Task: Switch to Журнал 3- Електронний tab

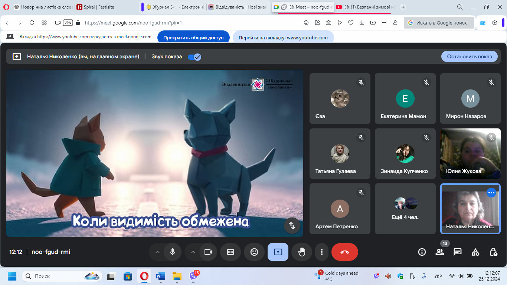Action: pos(175,7)
